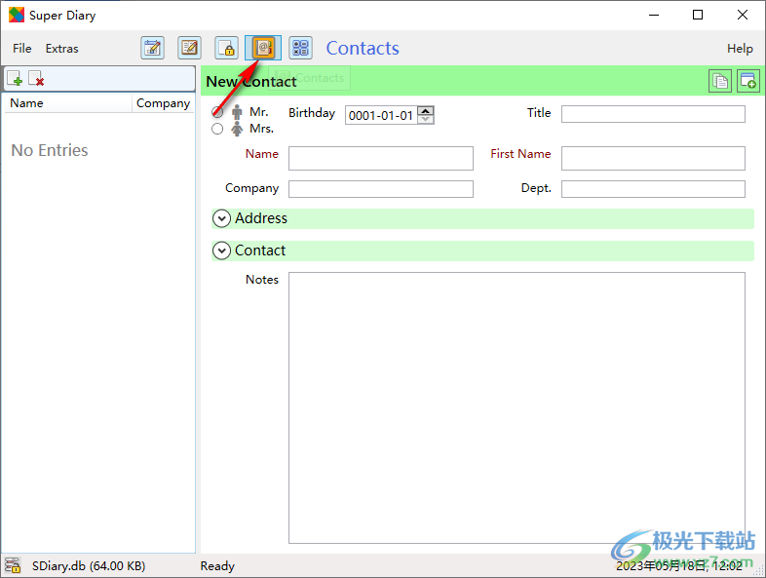The width and height of the screenshot is (766, 578).
Task: Click the Super Diary app logo
Action: point(17,15)
